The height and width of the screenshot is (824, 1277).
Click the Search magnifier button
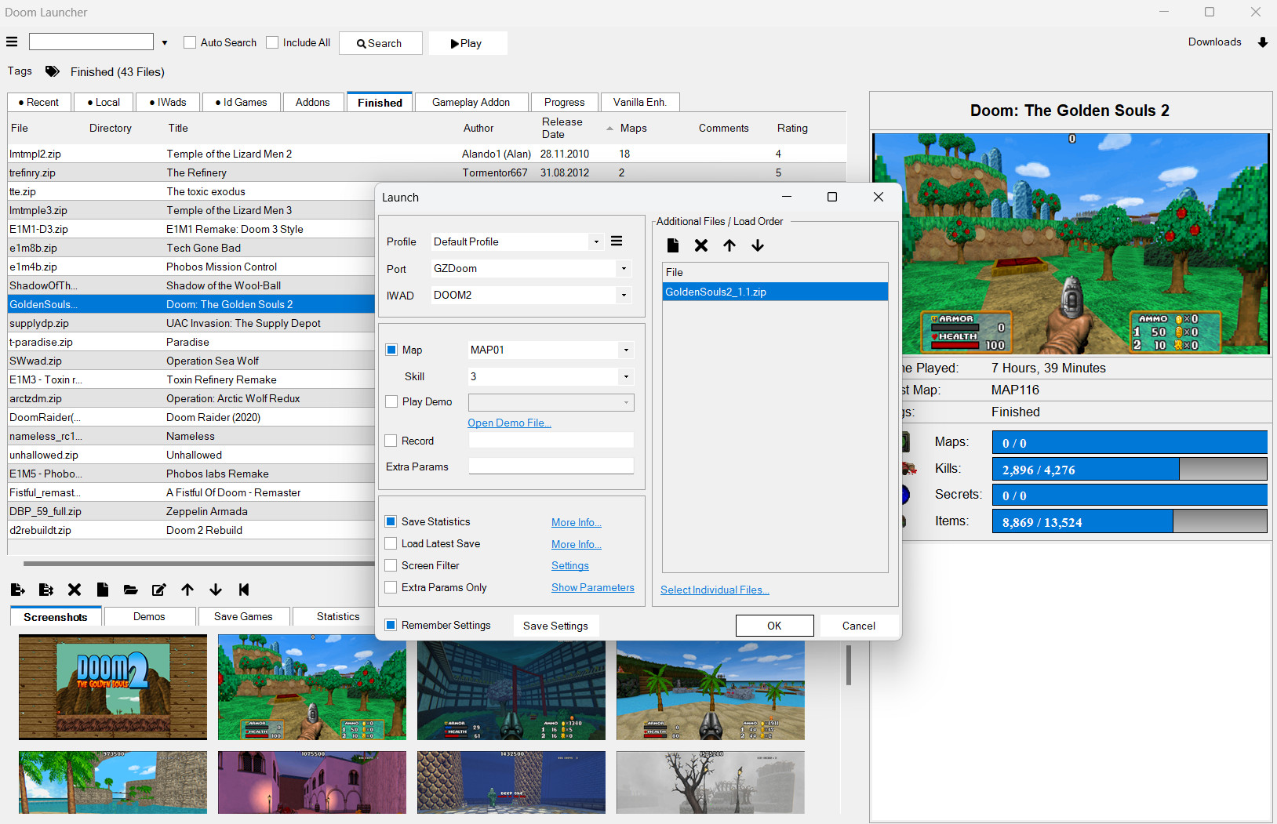click(380, 43)
